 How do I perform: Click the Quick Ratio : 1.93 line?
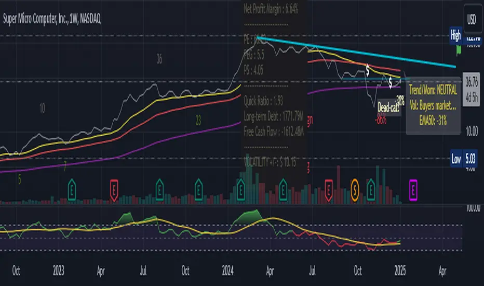point(263,101)
